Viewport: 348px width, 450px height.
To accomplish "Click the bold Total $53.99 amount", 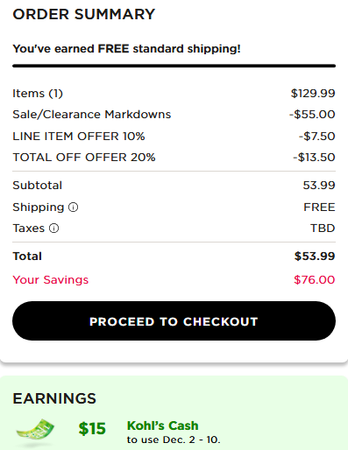I will click(x=315, y=257).
